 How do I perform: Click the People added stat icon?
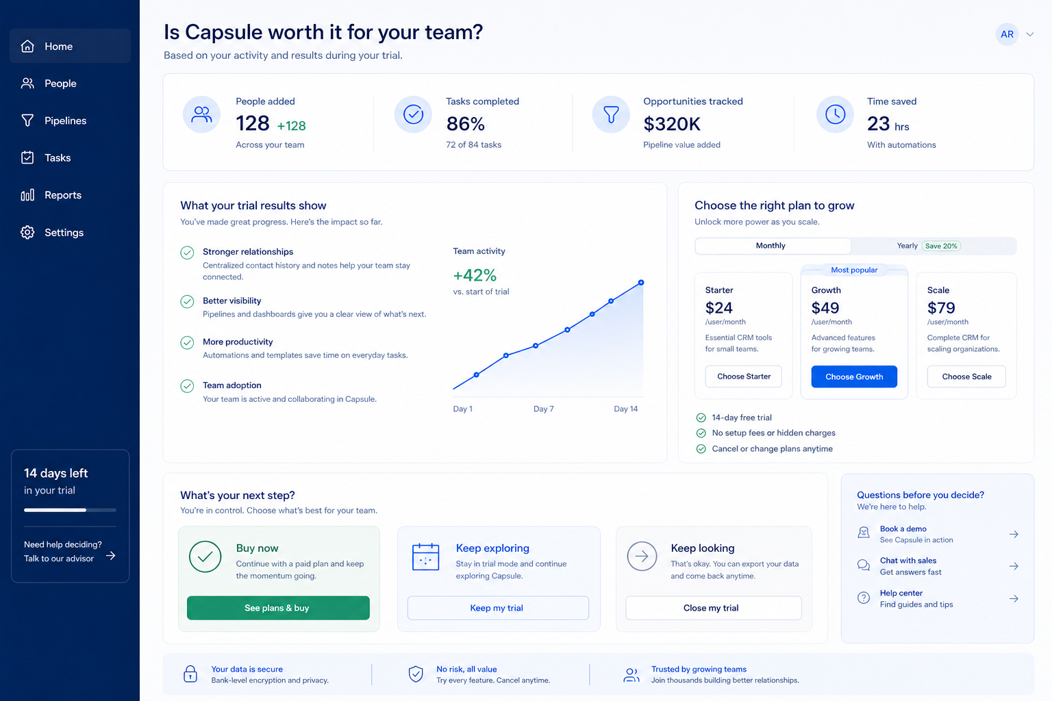tap(201, 114)
